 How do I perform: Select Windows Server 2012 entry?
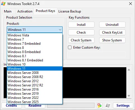click(35, 81)
